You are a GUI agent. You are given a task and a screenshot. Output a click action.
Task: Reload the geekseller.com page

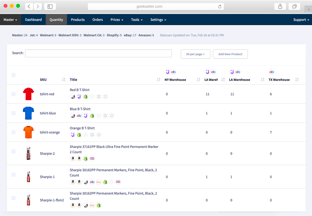220,7
